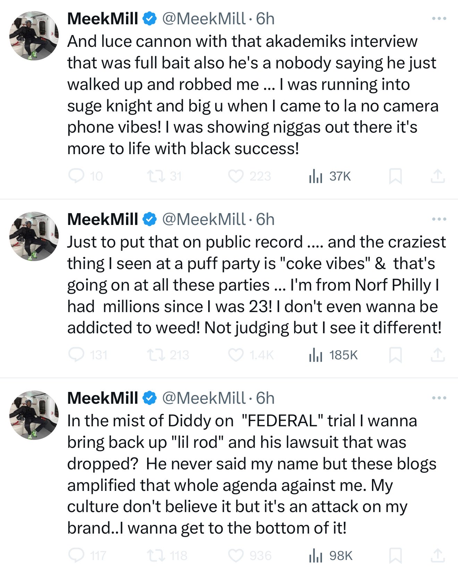Retweet the tweet with 118 reposts

[153, 555]
